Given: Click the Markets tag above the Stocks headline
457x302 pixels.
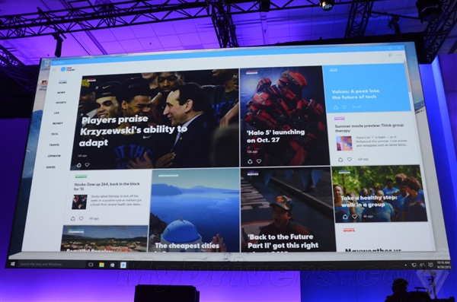Looking at the screenshot, I should (x=81, y=176).
